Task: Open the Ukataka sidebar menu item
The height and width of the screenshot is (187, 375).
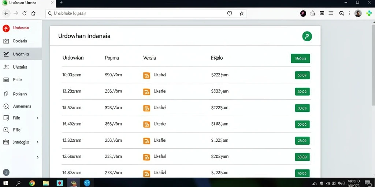Action: coord(21,67)
